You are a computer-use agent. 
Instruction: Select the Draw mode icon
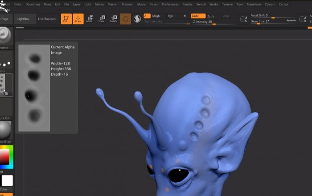coord(78,19)
